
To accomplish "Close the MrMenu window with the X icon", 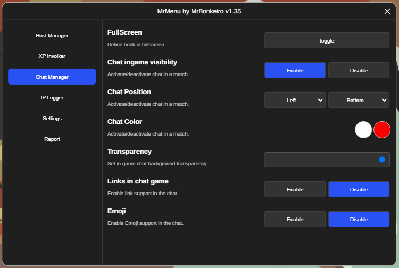I will tap(387, 11).
